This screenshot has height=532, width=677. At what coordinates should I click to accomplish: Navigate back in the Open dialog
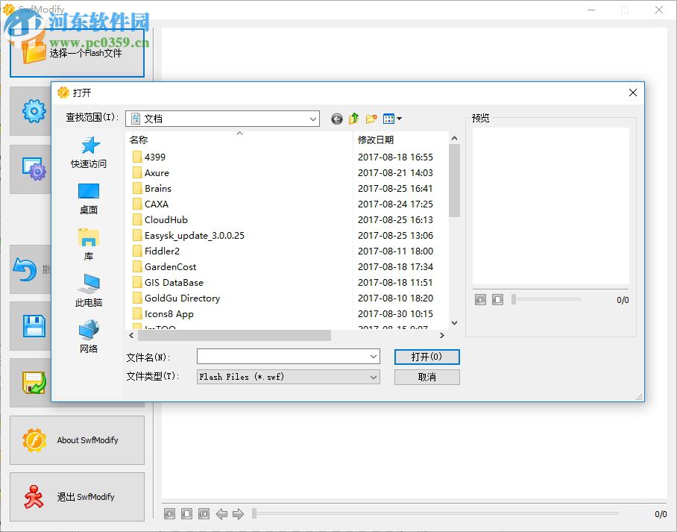(x=338, y=118)
